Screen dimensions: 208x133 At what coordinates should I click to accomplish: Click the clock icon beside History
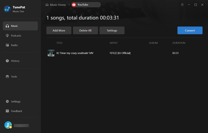click(7, 61)
